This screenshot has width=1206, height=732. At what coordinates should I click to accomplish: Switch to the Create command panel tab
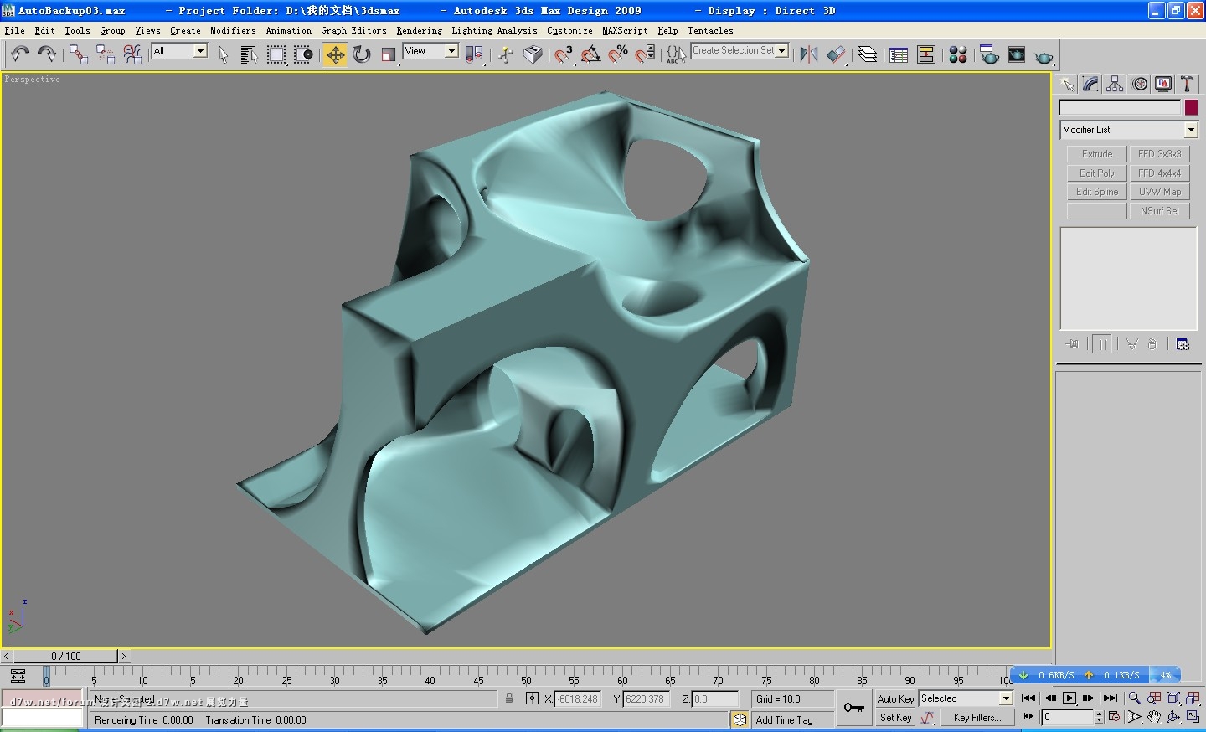click(1066, 84)
